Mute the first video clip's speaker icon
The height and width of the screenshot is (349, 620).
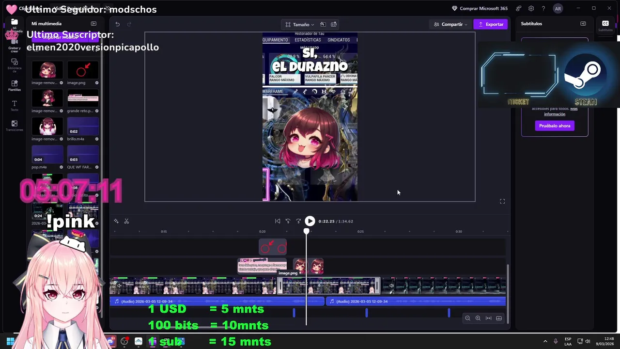[x=119, y=286]
